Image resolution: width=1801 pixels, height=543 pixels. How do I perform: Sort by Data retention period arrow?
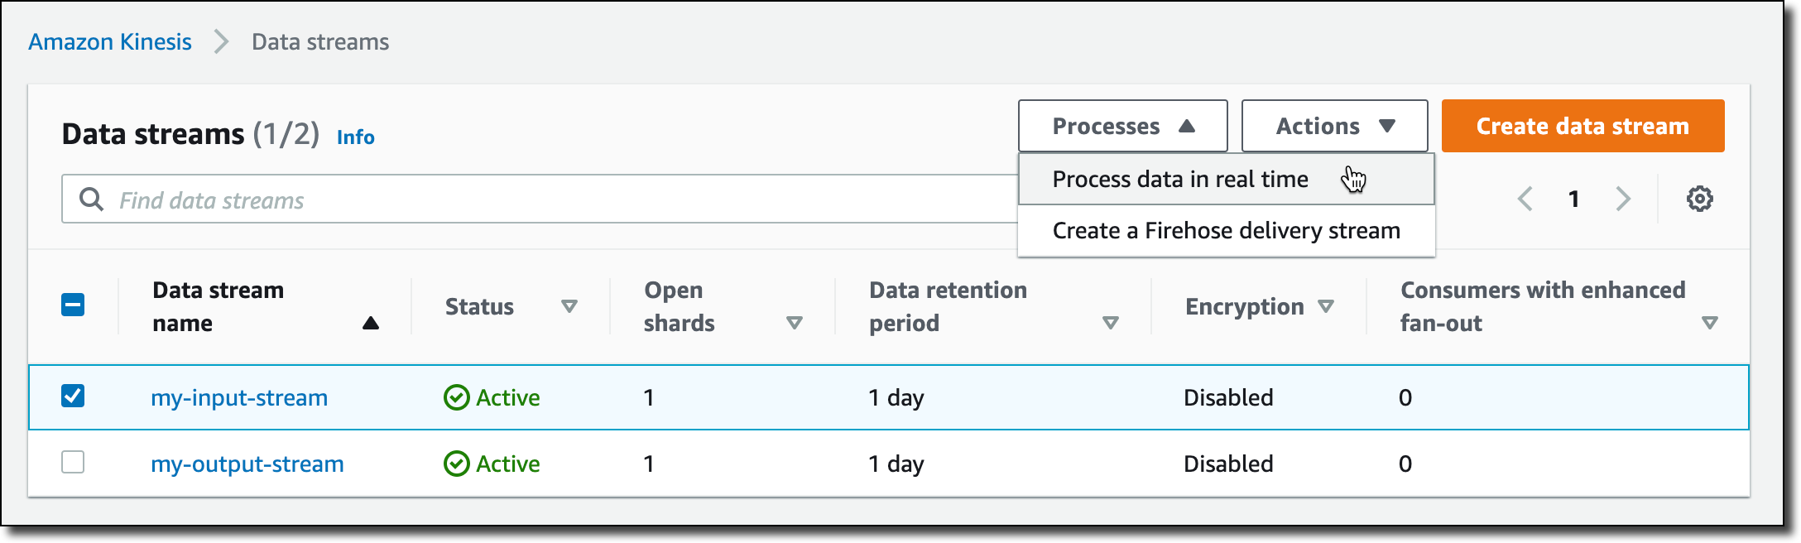(1111, 323)
